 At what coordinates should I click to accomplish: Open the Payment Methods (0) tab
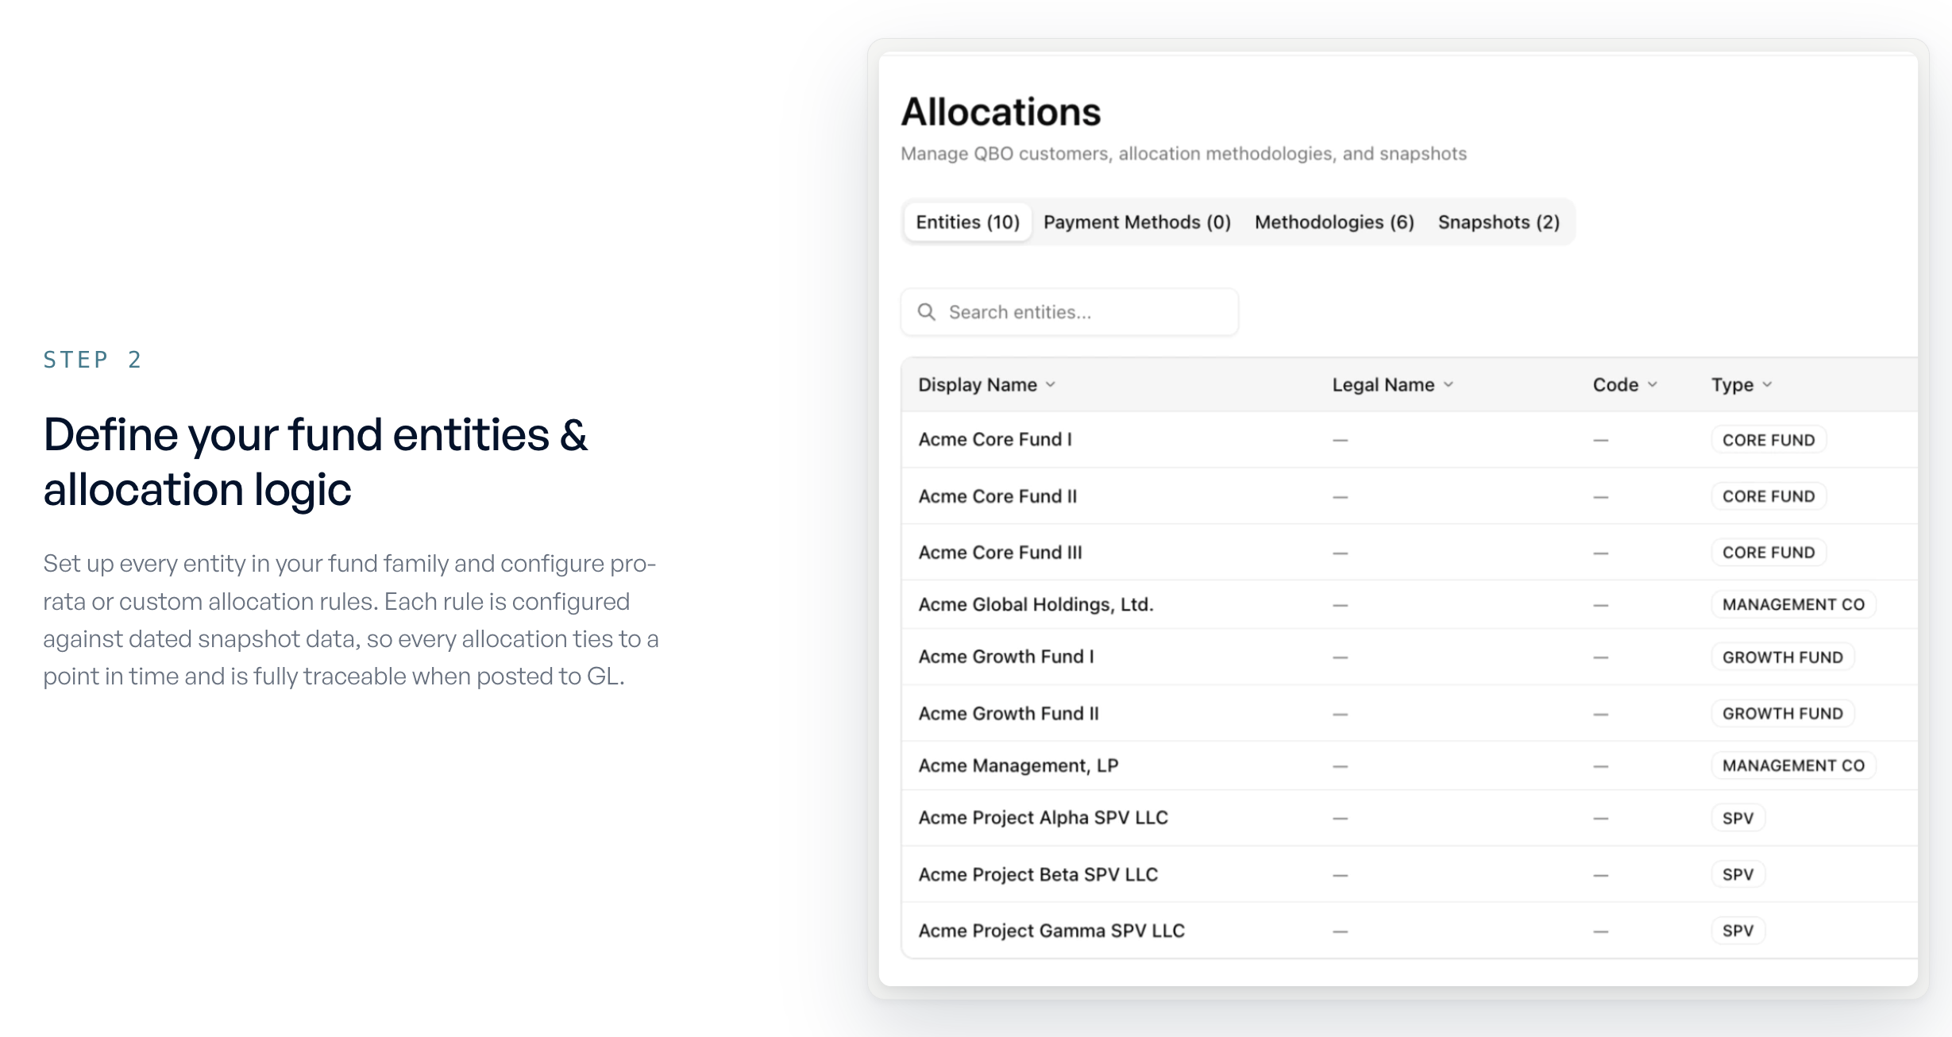click(1137, 222)
